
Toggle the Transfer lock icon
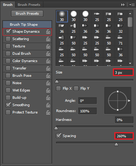pos(48,68)
